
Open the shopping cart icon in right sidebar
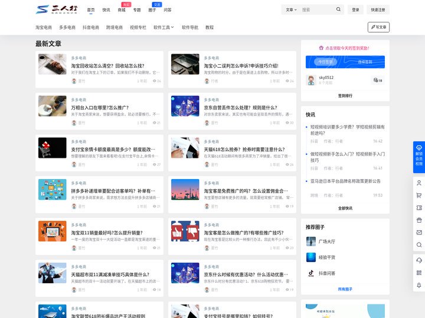pyautogui.click(x=419, y=196)
